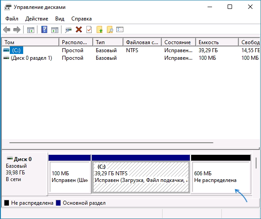The width and height of the screenshot is (261, 219).
Task: Click the Disk 0 partition 1 drive icon
Action: tap(6, 58)
